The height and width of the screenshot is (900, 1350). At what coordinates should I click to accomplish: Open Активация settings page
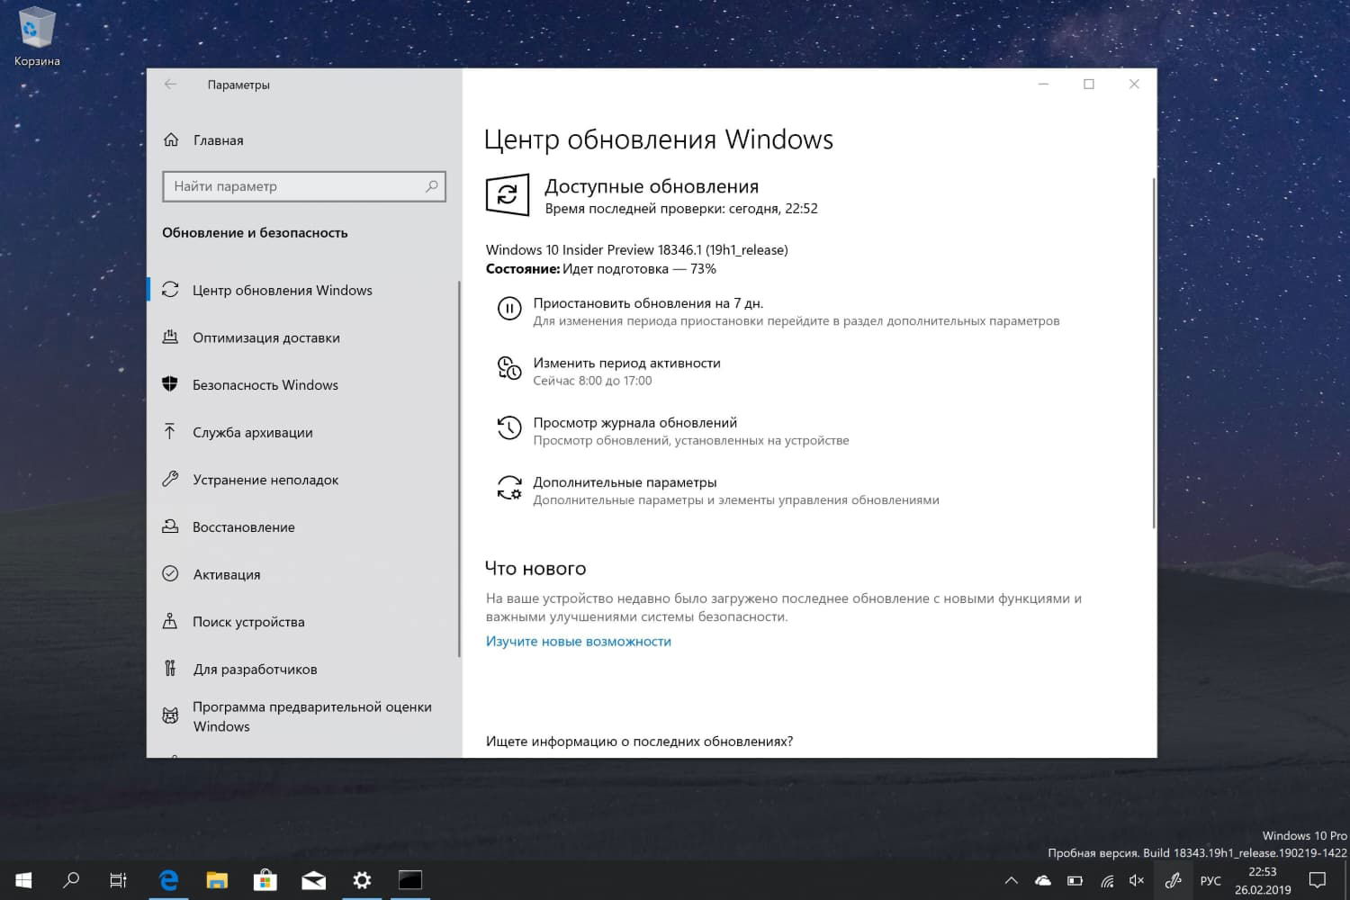click(x=227, y=573)
